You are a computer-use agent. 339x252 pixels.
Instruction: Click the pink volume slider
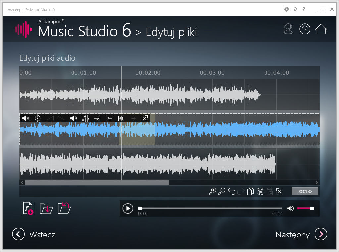pos(305,208)
